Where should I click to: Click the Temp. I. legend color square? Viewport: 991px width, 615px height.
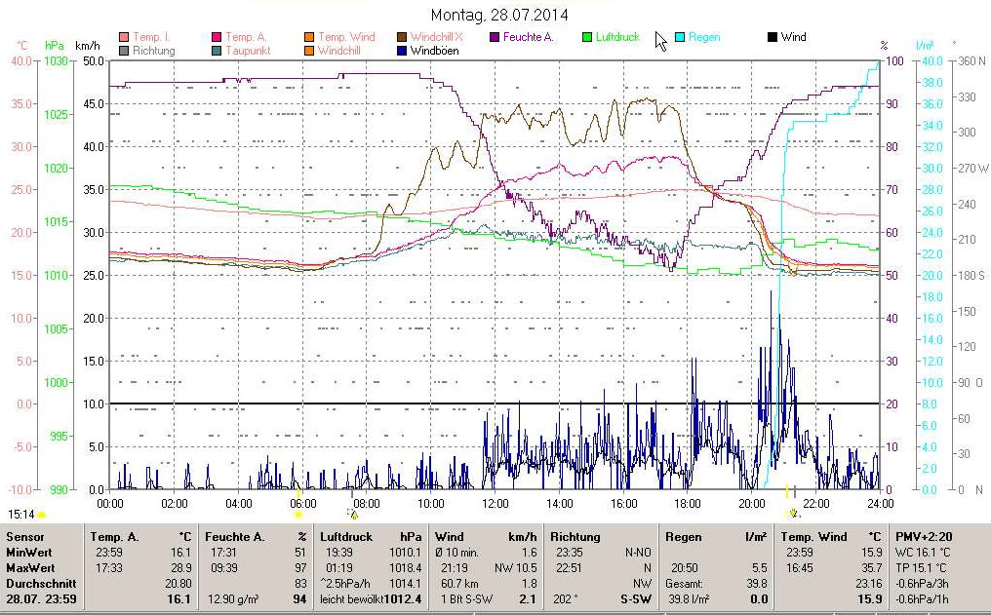click(x=124, y=37)
